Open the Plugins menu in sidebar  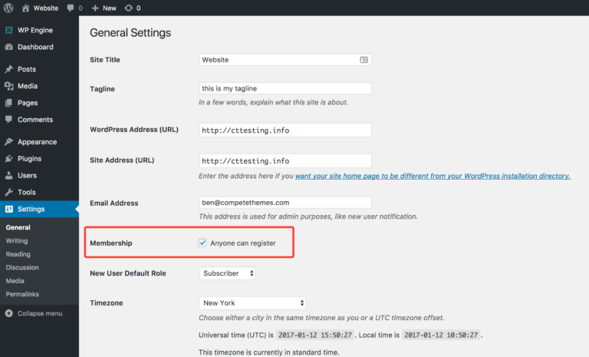click(x=29, y=159)
